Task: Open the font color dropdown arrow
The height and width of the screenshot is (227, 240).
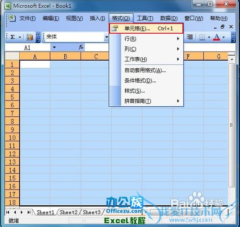Action: coord(224,38)
